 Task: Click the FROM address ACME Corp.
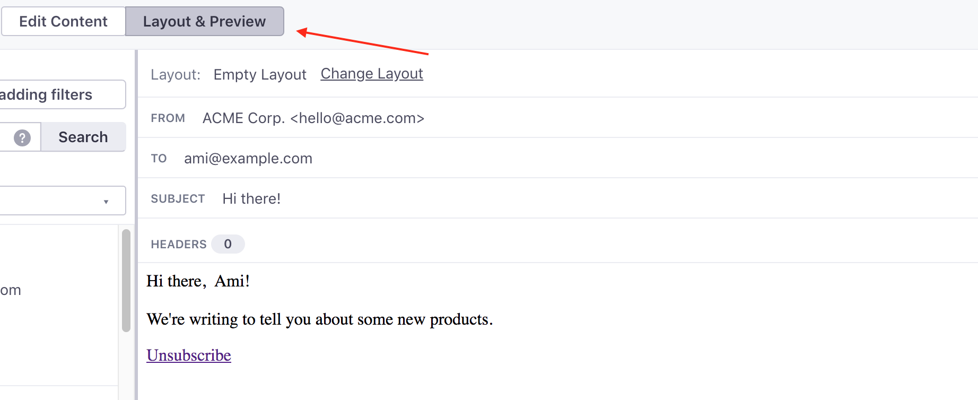click(x=313, y=118)
